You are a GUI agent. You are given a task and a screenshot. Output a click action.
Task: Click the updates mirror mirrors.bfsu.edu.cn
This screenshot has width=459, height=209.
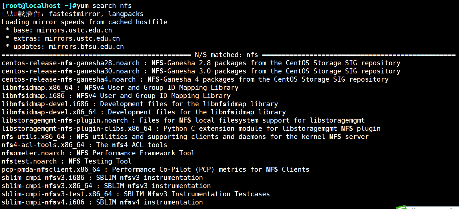(x=86, y=47)
